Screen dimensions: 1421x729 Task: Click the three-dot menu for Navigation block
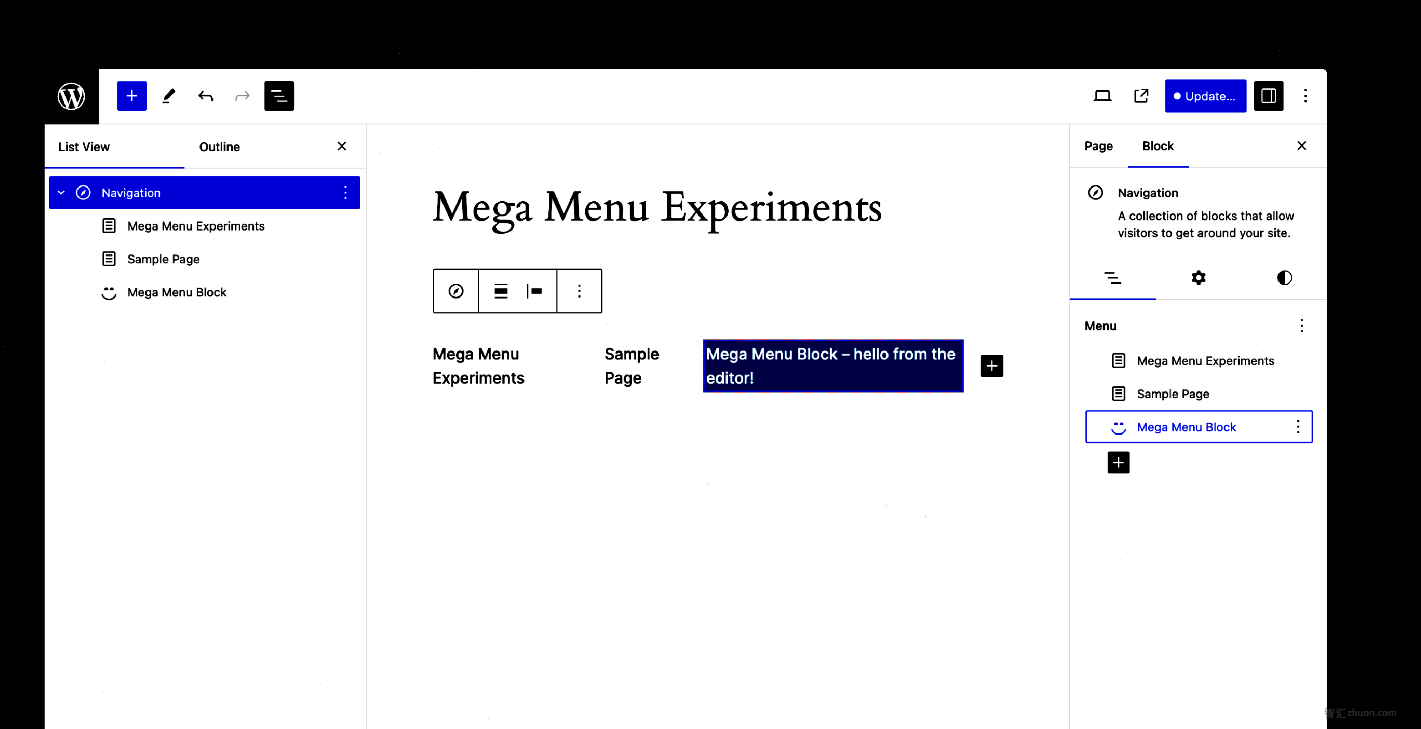pyautogui.click(x=346, y=192)
